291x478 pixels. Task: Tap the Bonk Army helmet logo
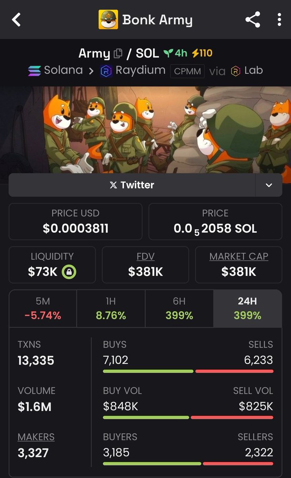click(x=108, y=20)
